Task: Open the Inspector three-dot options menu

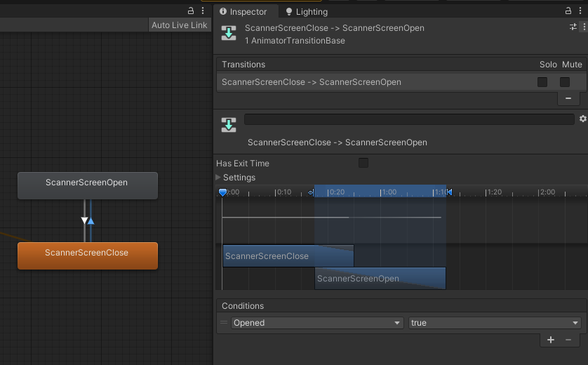Action: pyautogui.click(x=580, y=11)
